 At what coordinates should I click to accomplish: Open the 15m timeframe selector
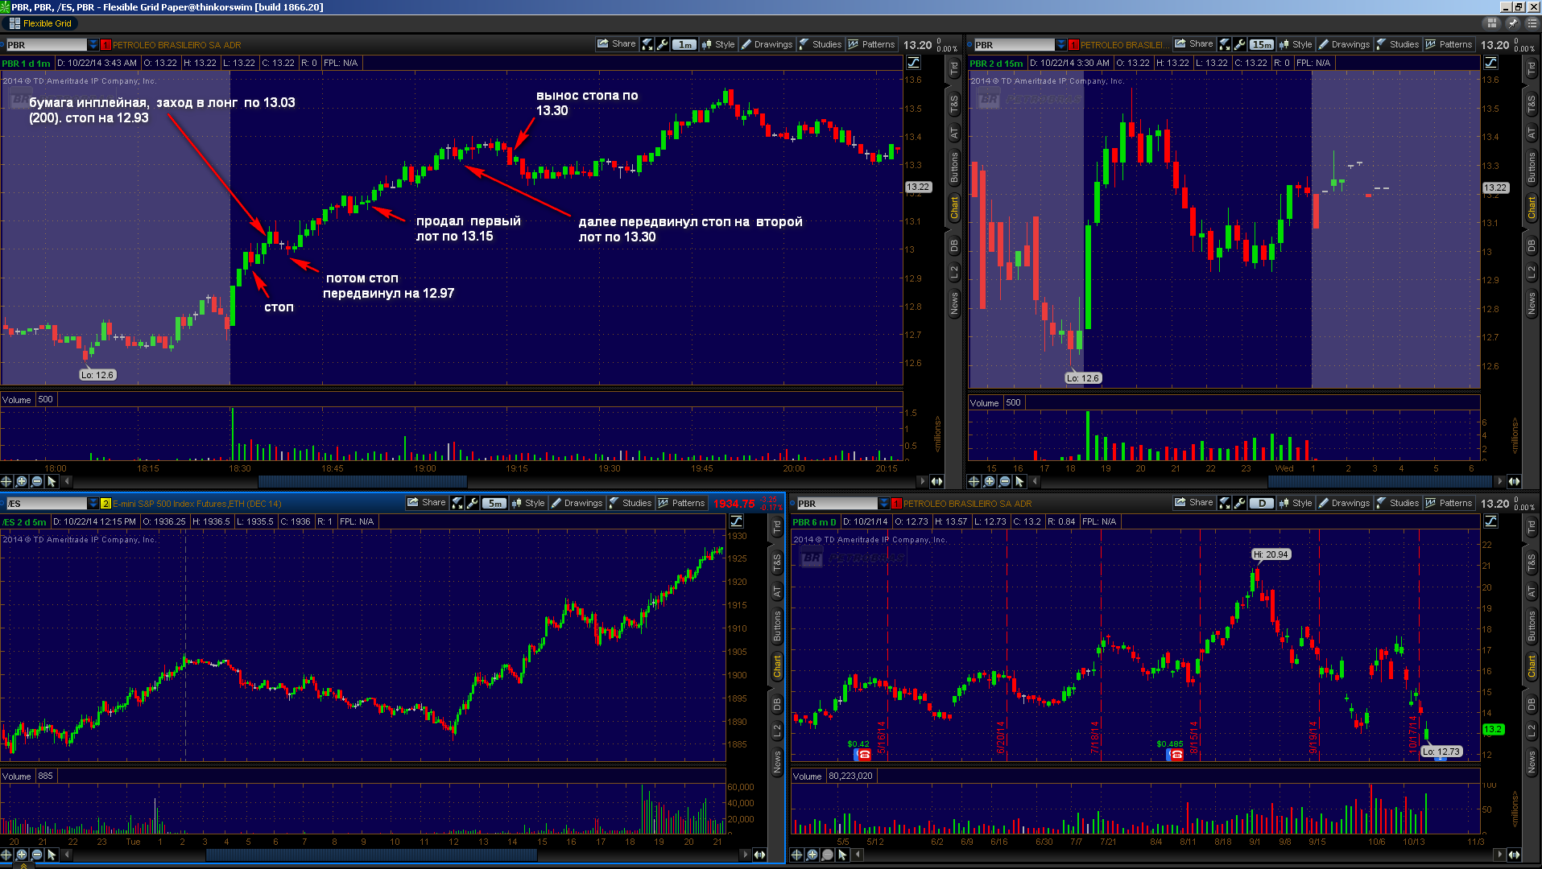tap(1262, 44)
